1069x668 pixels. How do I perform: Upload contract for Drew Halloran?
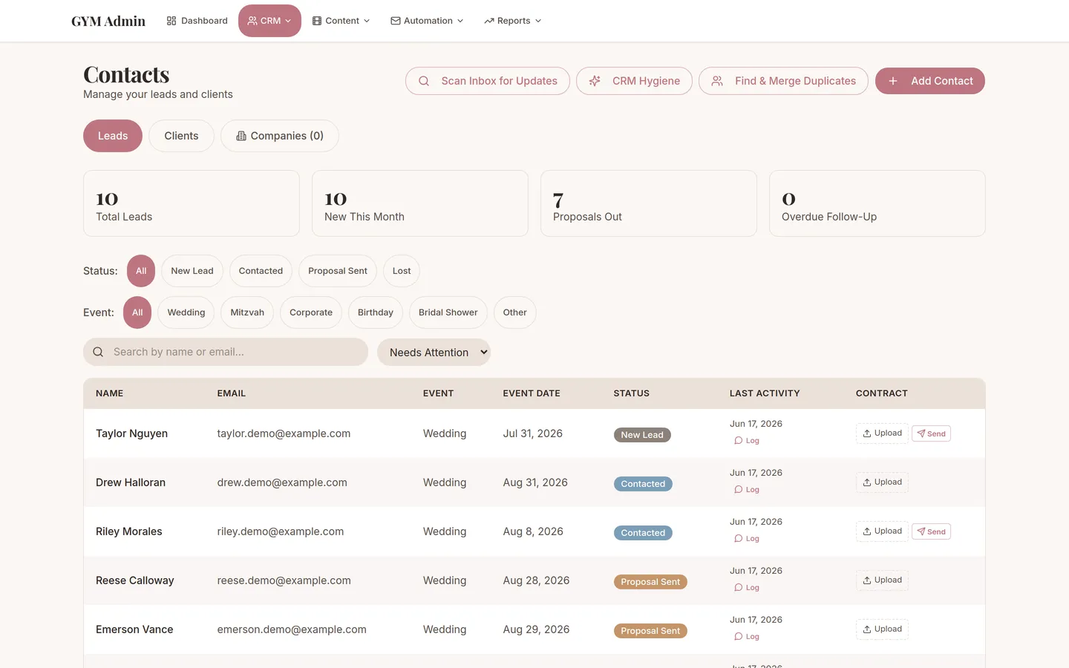point(882,482)
